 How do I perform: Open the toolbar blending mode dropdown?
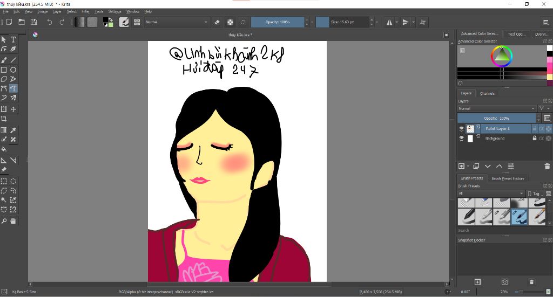177,22
